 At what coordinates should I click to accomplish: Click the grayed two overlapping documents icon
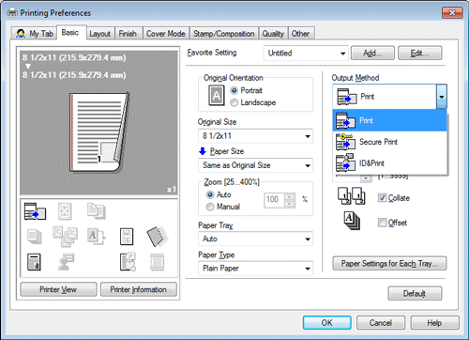tap(96, 210)
